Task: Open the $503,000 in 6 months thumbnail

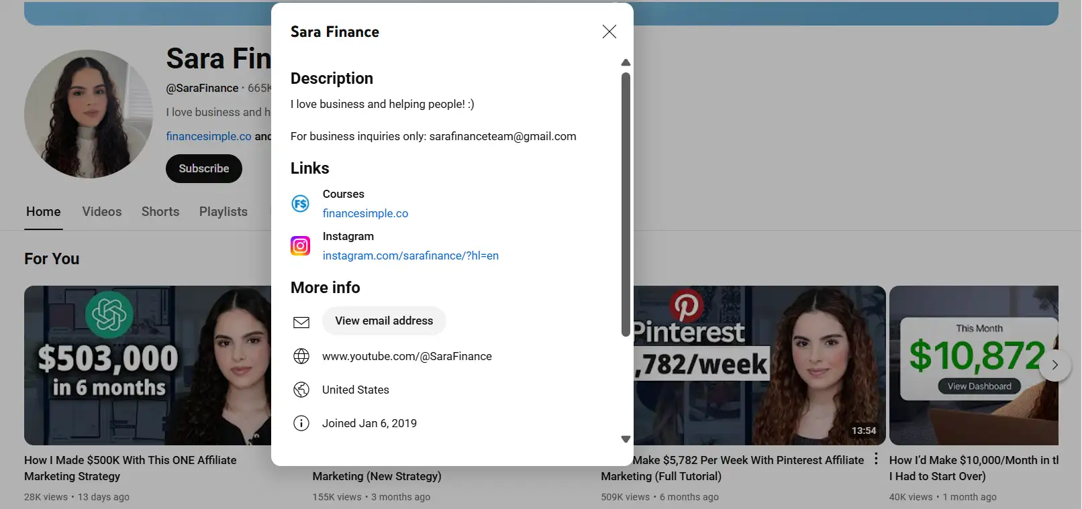Action: point(148,365)
